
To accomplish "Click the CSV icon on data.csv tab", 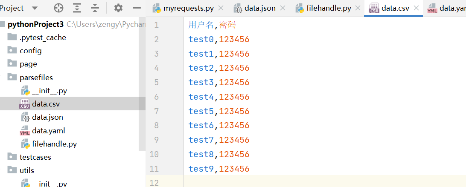I will (373, 9).
